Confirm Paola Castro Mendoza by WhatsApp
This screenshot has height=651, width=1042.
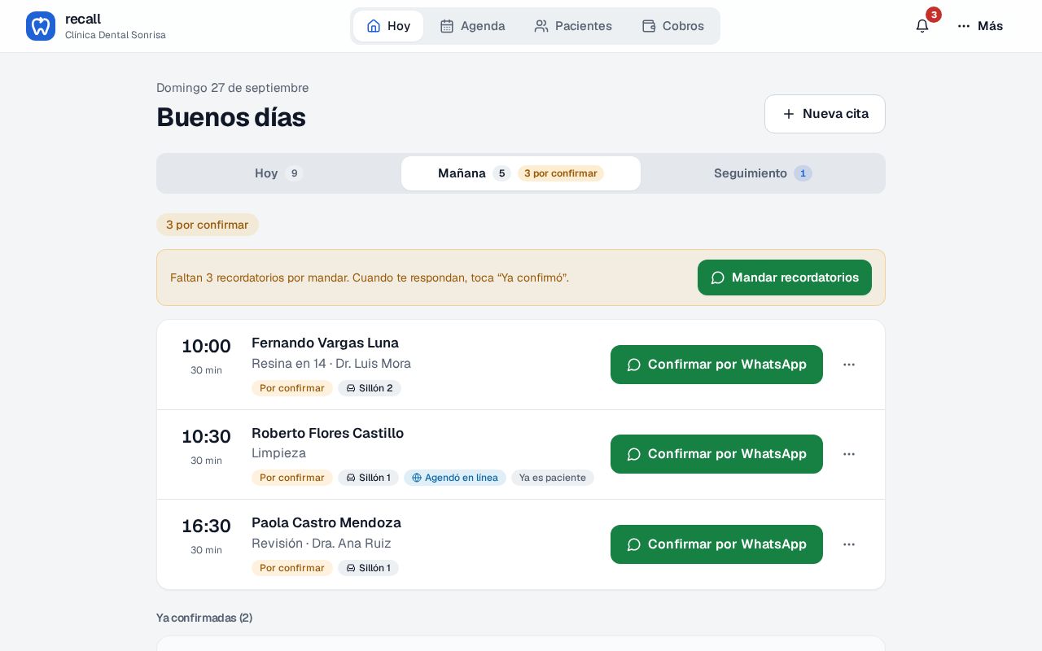(716, 544)
